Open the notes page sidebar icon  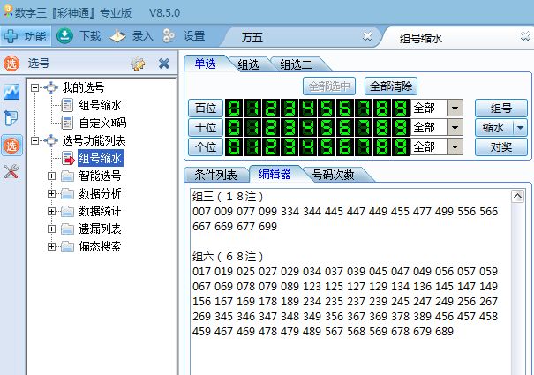pyautogui.click(x=11, y=118)
